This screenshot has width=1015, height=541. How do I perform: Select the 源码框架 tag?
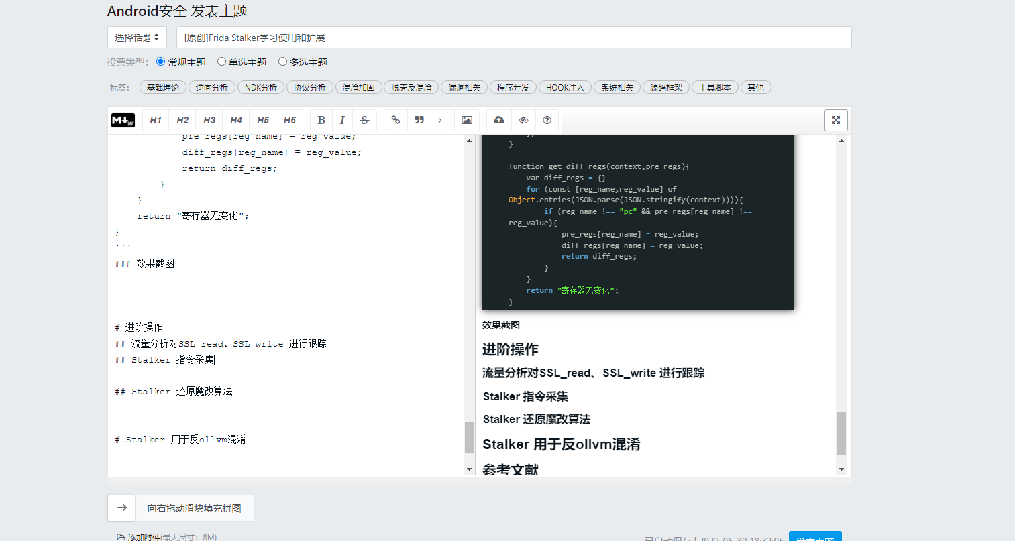[x=666, y=87]
